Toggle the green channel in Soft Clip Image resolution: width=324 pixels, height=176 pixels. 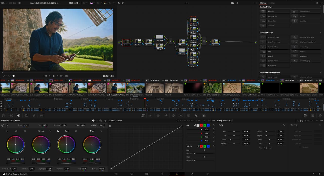coord(205,146)
